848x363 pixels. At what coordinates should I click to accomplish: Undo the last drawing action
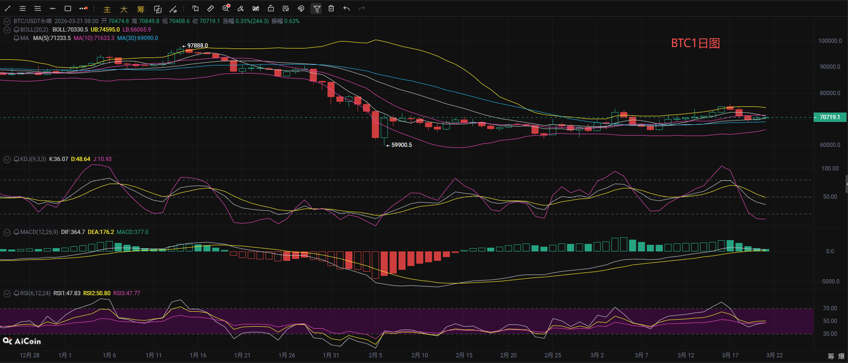(346, 8)
